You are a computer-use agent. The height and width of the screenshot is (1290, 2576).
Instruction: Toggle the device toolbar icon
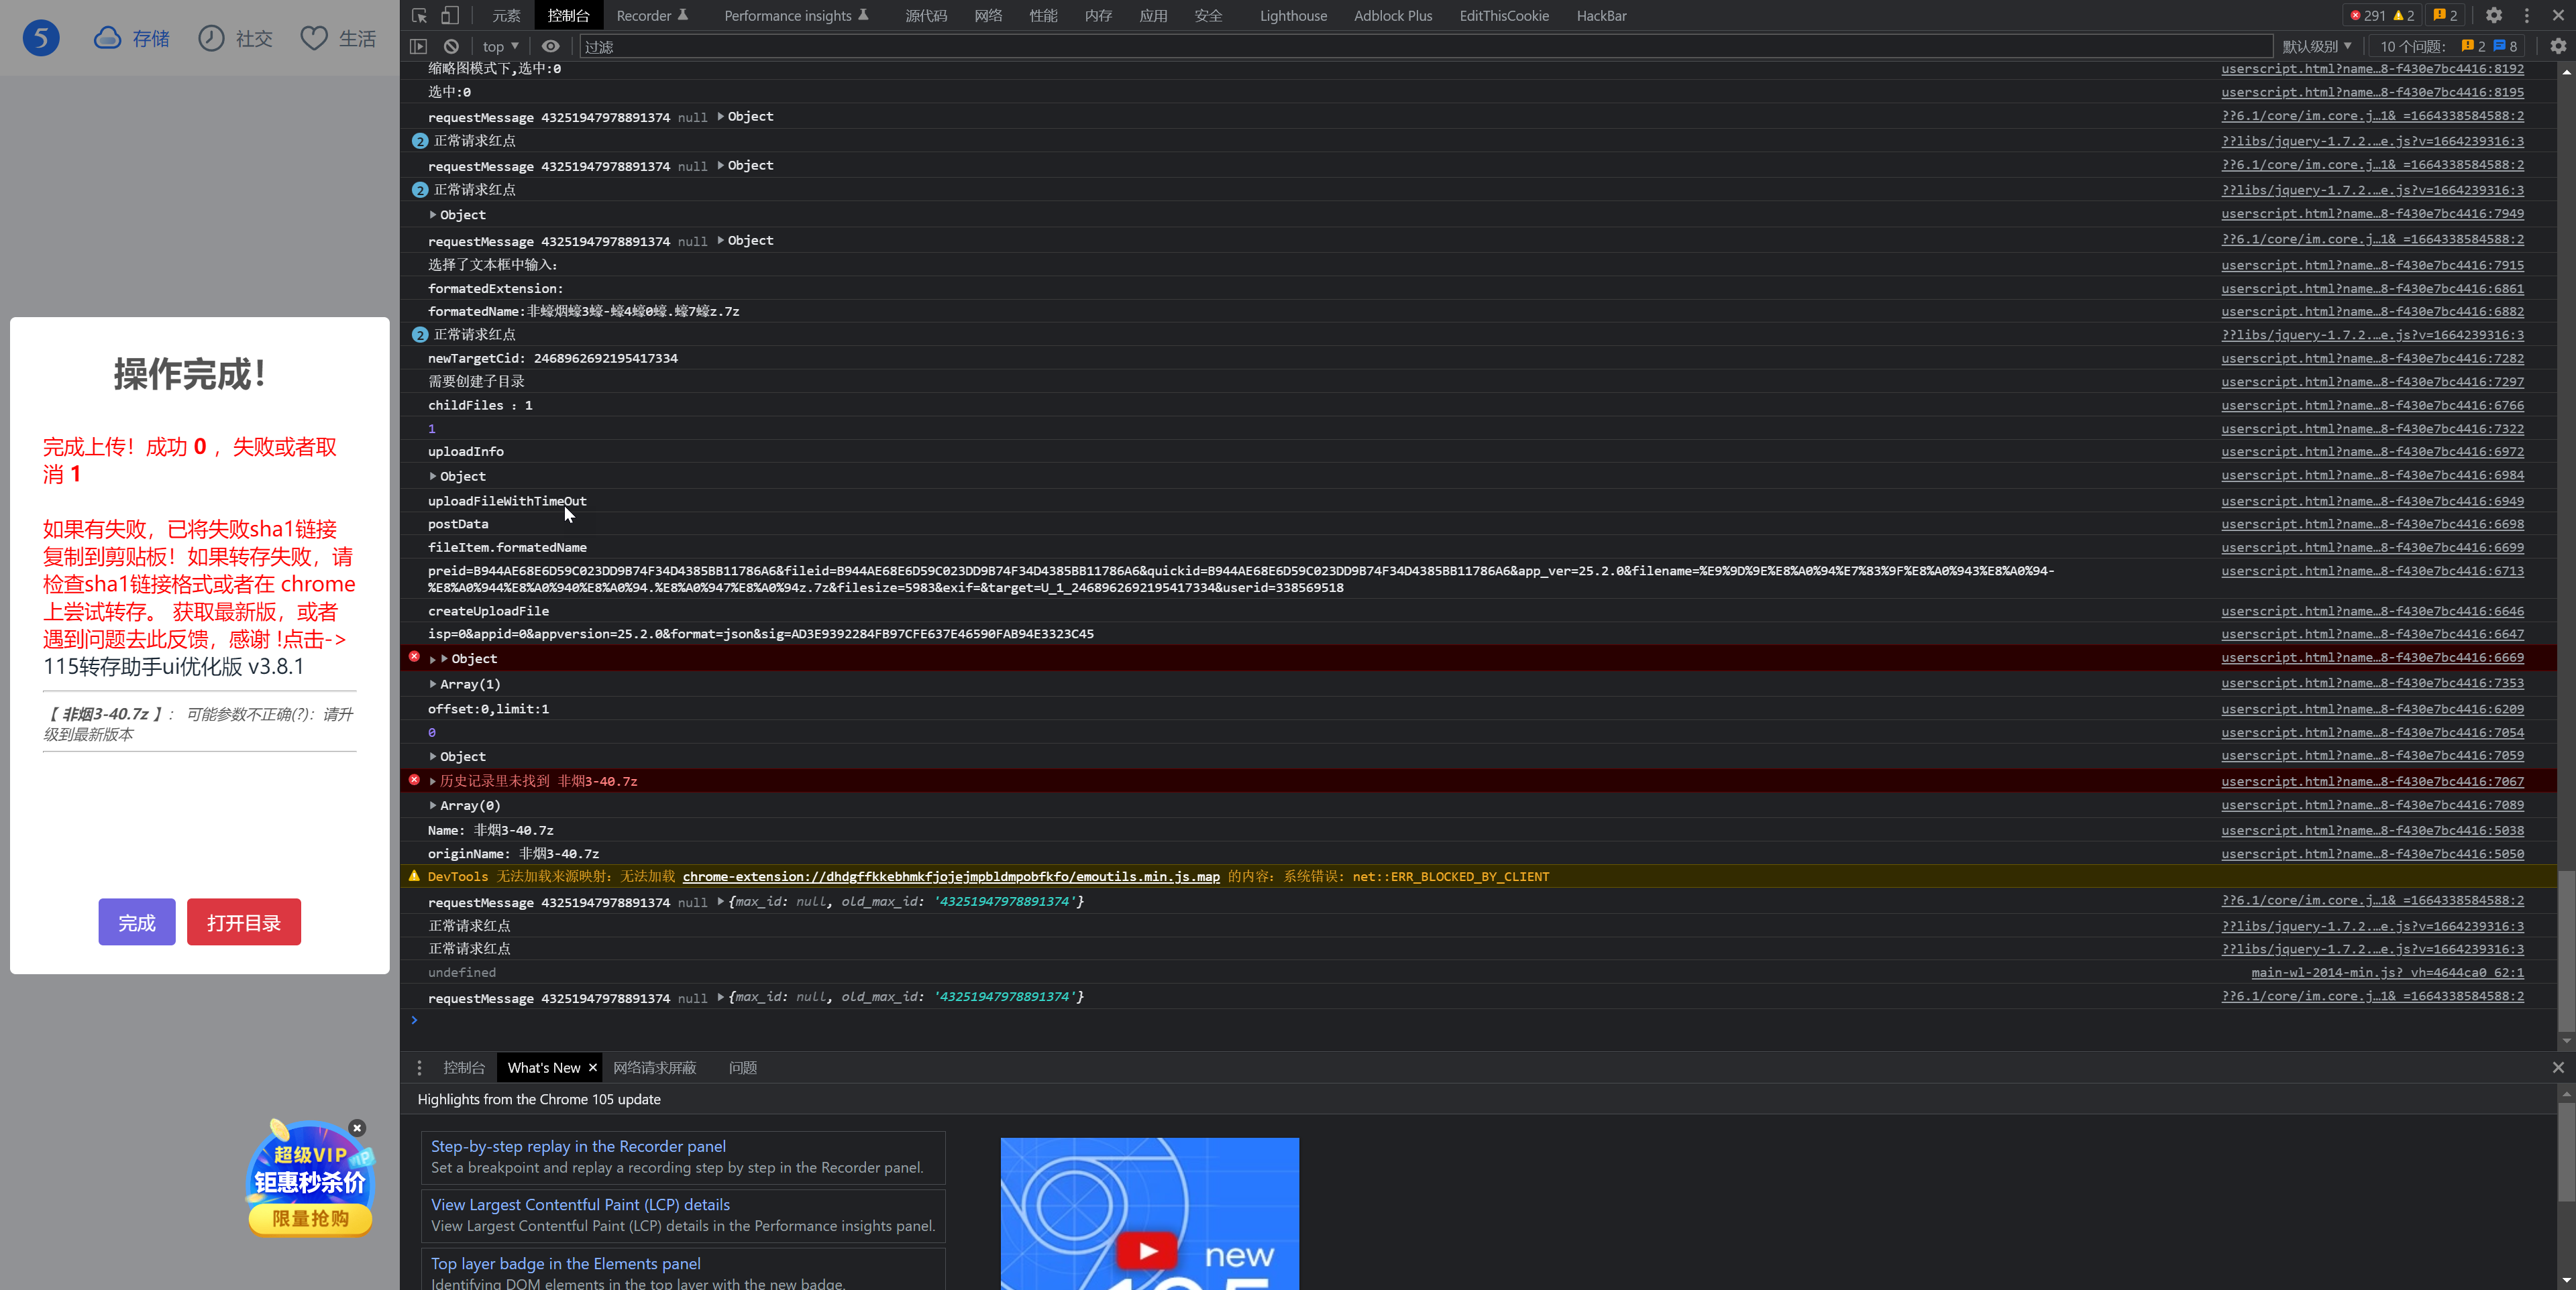click(450, 15)
